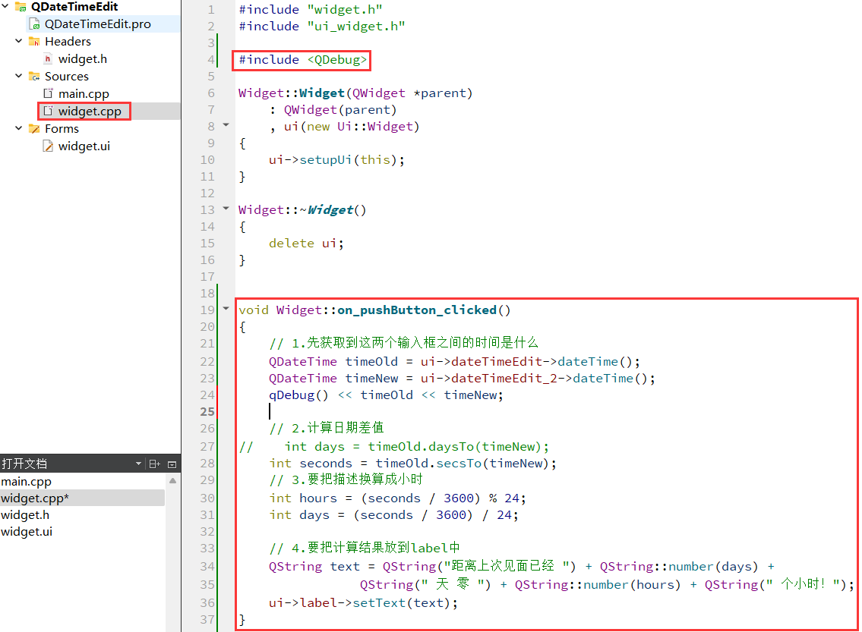The width and height of the screenshot is (862, 632).
Task: Collapse the Headers folder chevron
Action: tap(19, 41)
